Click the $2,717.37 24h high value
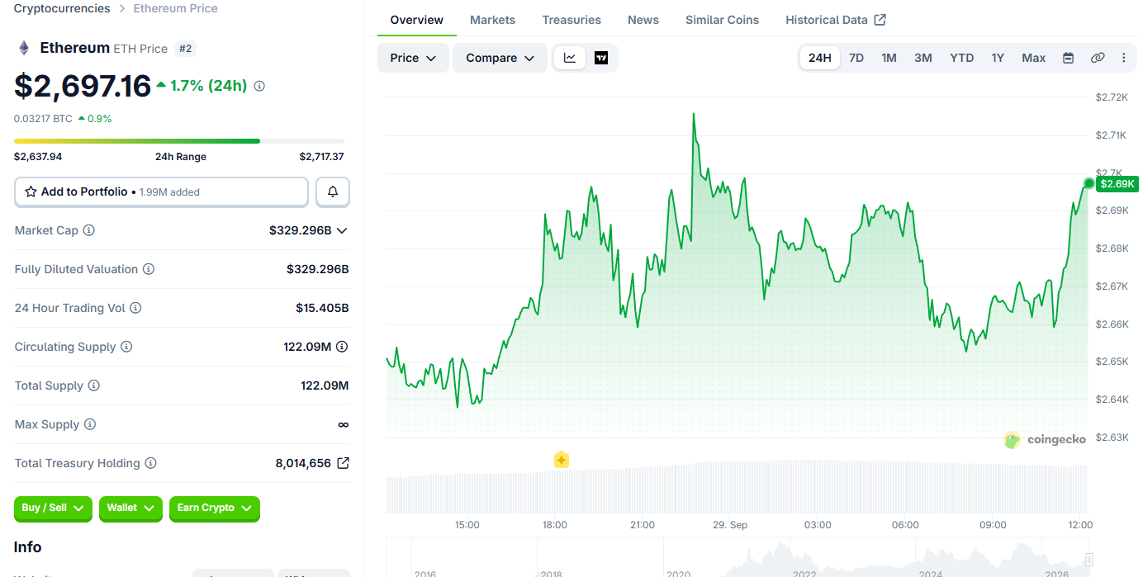The image size is (1143, 577). pyautogui.click(x=321, y=157)
